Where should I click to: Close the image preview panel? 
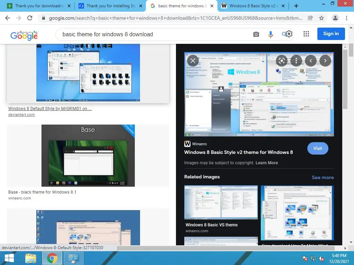click(193, 61)
